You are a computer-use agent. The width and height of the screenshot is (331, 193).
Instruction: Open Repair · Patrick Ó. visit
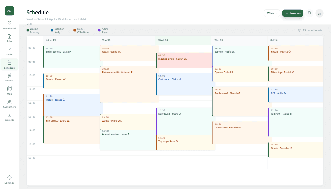click(296, 54)
